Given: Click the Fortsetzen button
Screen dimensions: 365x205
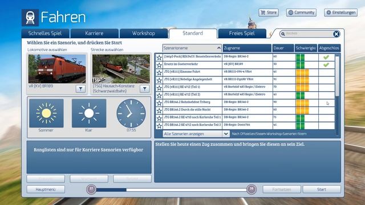Looking at the screenshot, I should (x=282, y=190).
